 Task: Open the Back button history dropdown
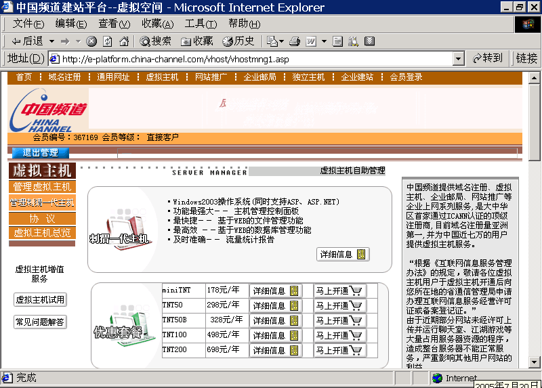(51, 41)
